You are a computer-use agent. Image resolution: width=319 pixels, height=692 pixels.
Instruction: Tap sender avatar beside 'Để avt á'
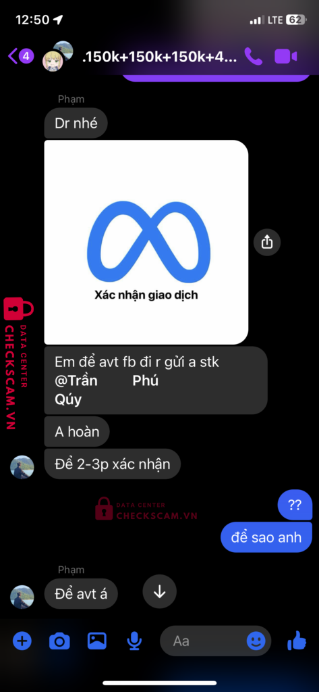point(22,597)
